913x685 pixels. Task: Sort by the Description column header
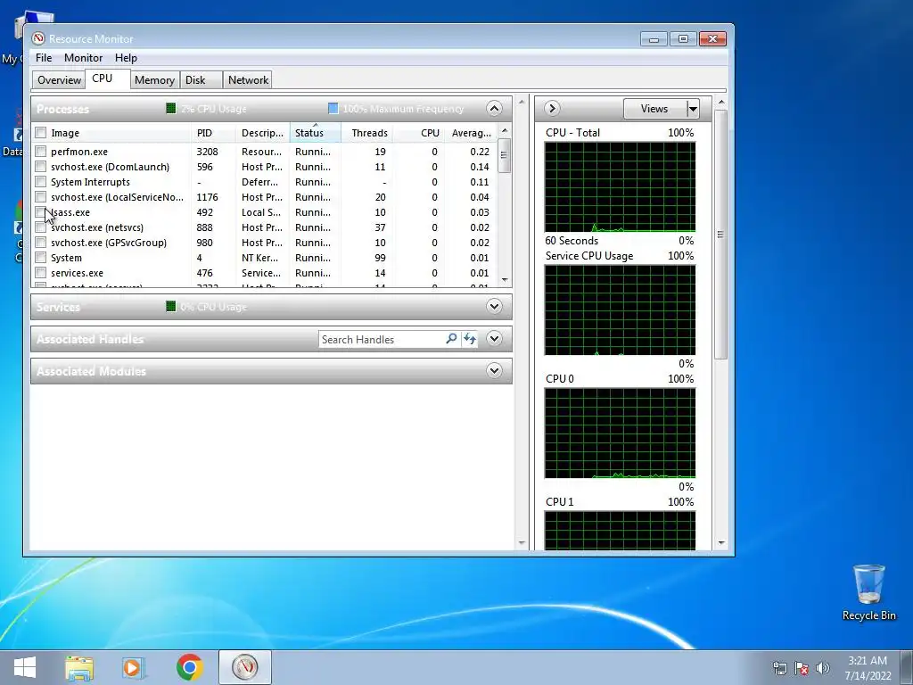pyautogui.click(x=263, y=133)
